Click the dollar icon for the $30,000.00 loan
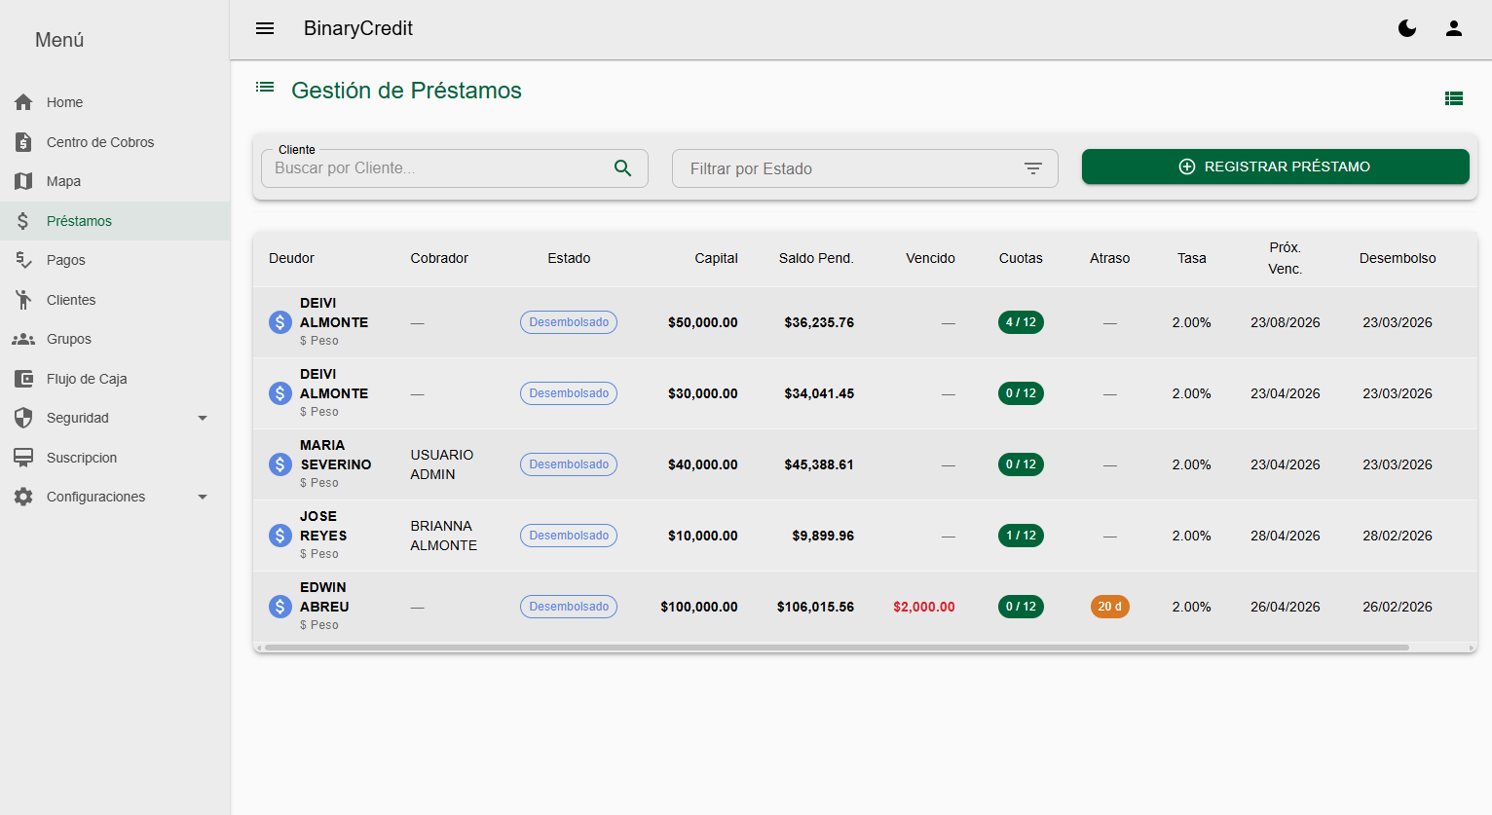Viewport: 1492px width, 815px height. click(280, 393)
